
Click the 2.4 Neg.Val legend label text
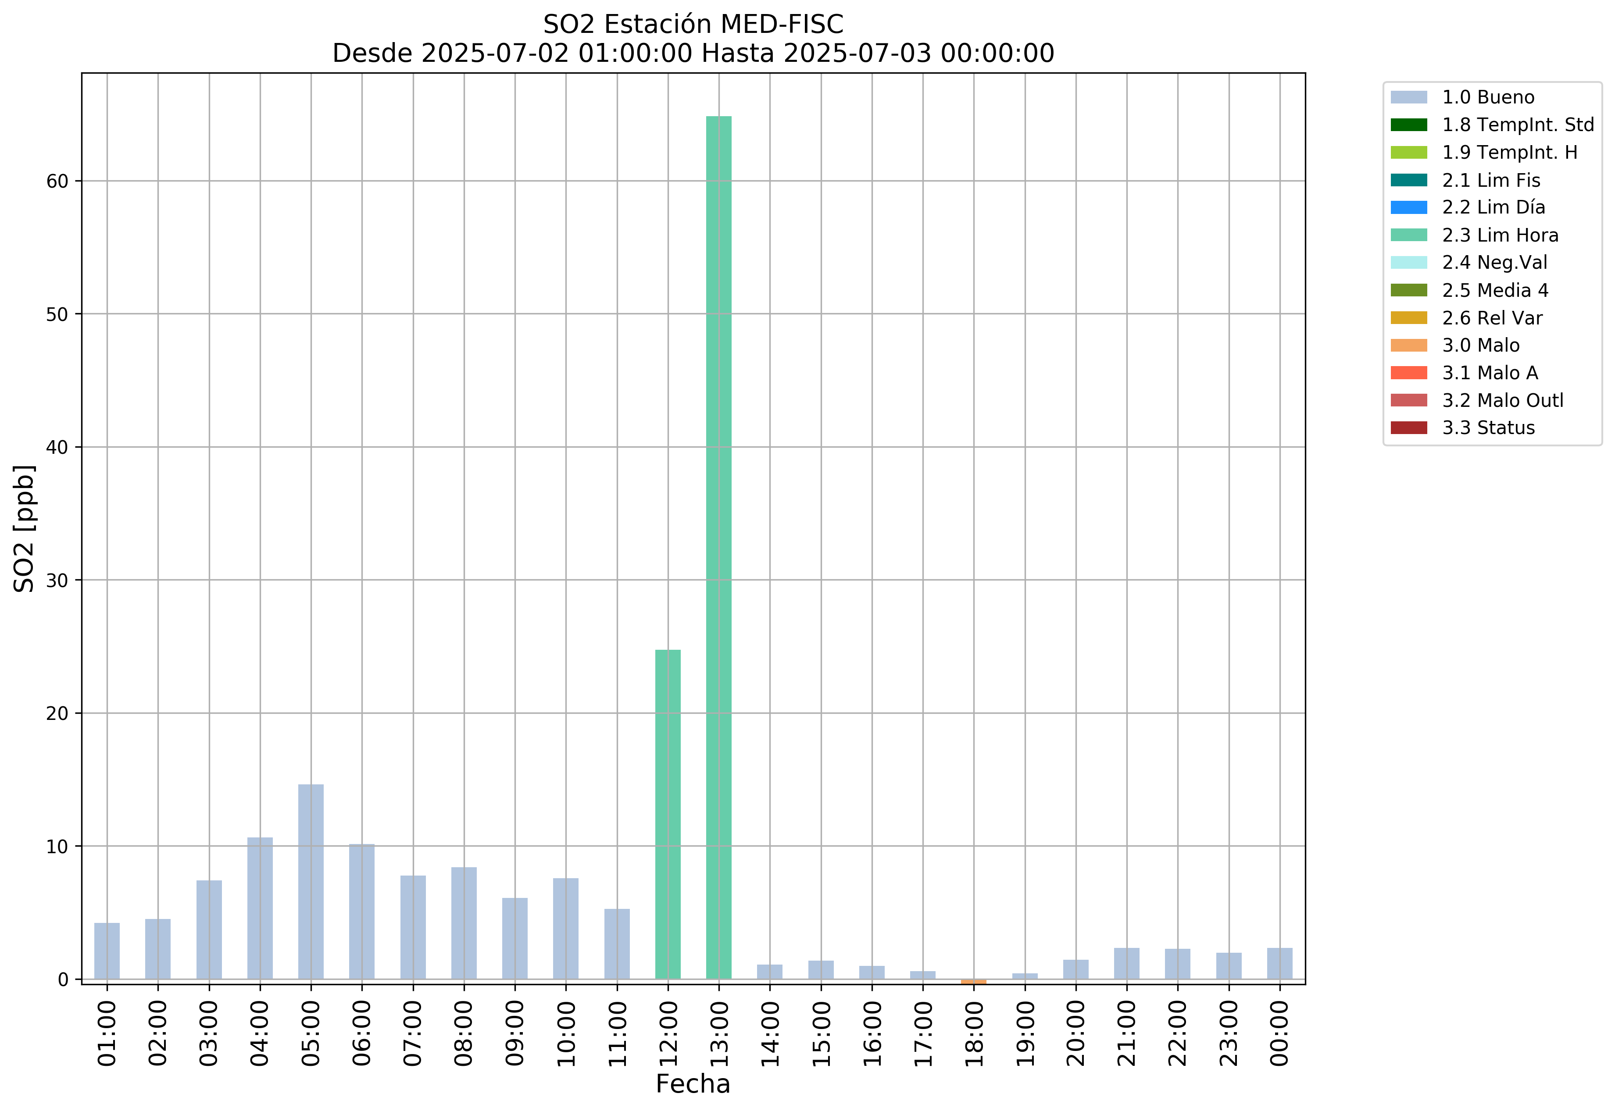pos(1494,263)
